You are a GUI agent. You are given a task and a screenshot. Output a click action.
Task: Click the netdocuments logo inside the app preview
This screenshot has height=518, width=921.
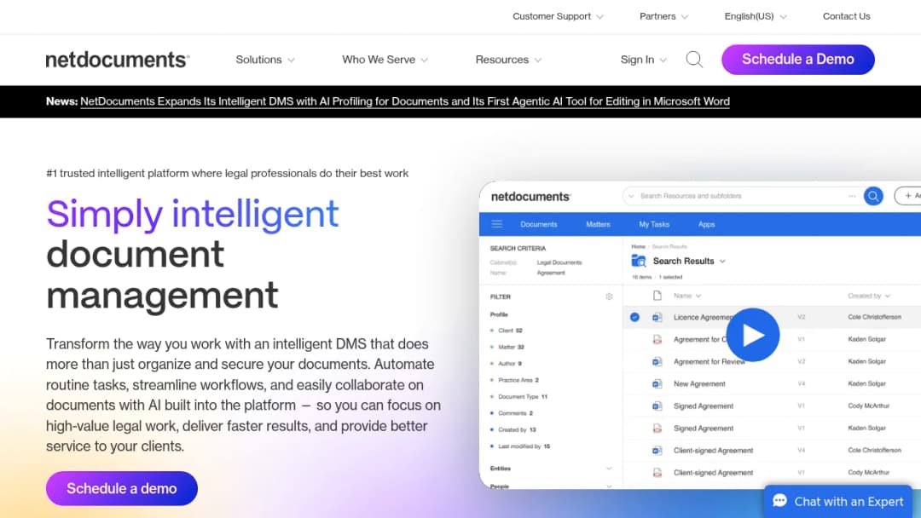coord(531,197)
